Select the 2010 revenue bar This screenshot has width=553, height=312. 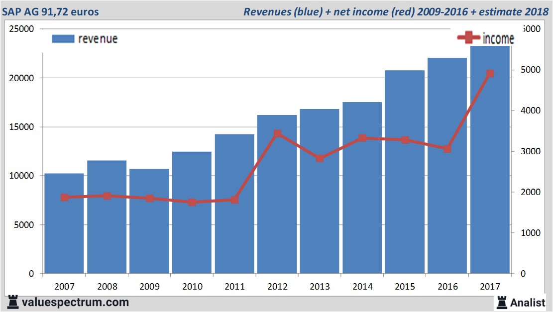click(x=192, y=212)
